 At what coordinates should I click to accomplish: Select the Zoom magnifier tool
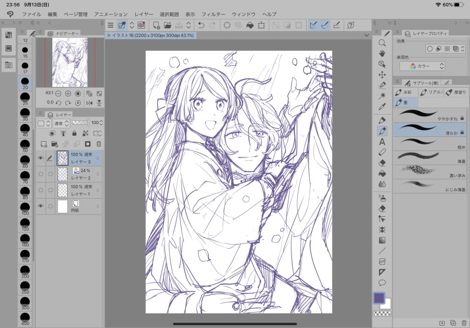click(x=382, y=43)
